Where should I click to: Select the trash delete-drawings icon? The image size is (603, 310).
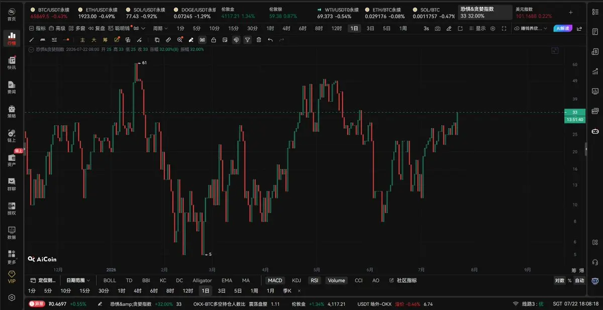coord(259,40)
